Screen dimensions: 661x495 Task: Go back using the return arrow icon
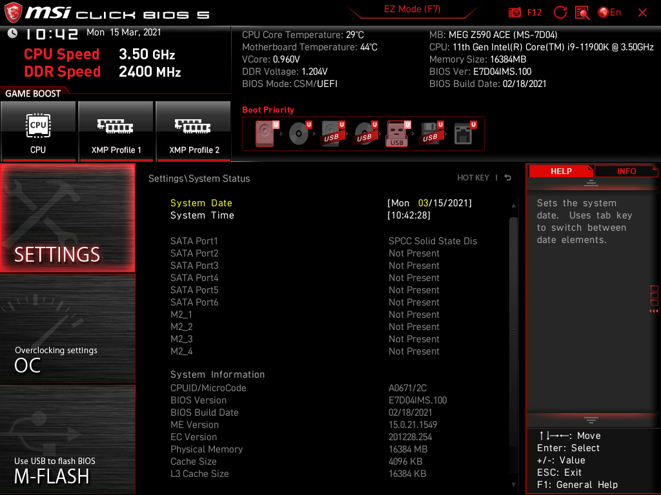tap(508, 178)
